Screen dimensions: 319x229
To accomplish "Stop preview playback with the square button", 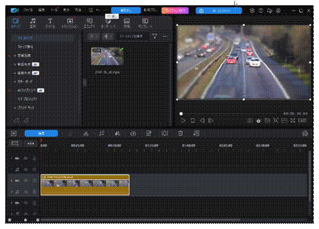I will coord(192,120).
